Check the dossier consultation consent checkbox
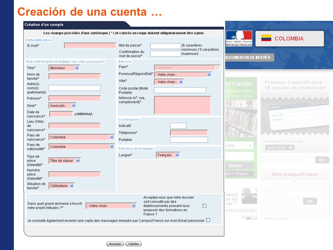Screen dimensions: 333x250 (204, 206)
